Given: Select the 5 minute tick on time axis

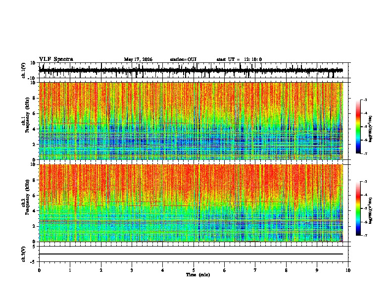Looking at the screenshot, I should click(194, 270).
